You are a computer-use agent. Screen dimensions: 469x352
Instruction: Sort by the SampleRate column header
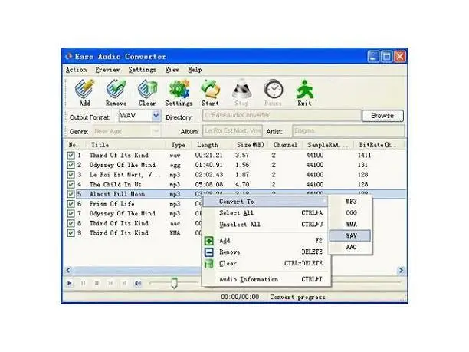(x=328, y=145)
